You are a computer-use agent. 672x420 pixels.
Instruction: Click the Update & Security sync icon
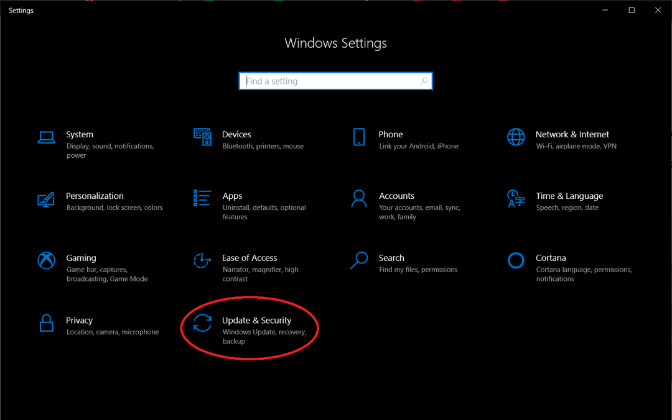203,323
